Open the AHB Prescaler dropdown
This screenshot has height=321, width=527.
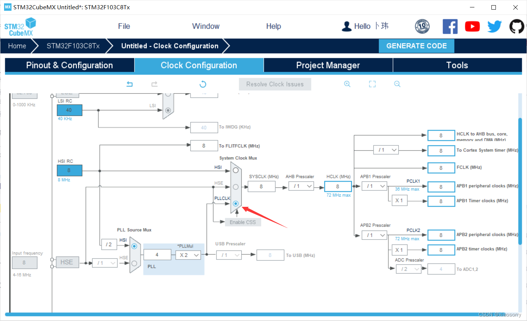(x=301, y=186)
